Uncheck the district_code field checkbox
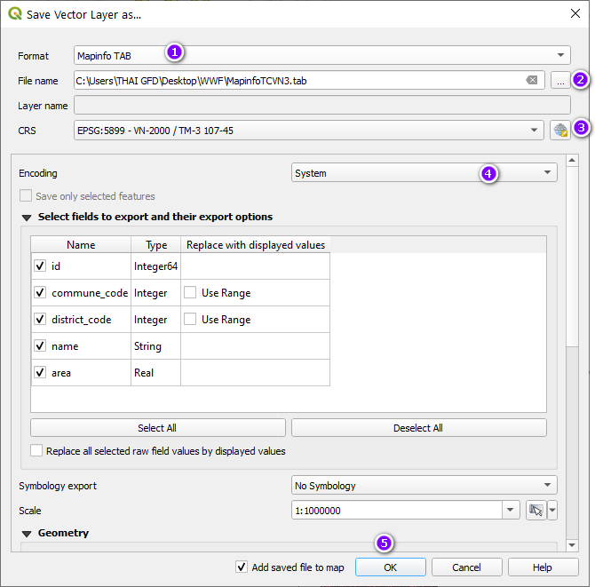The height and width of the screenshot is (587, 595). click(x=40, y=319)
